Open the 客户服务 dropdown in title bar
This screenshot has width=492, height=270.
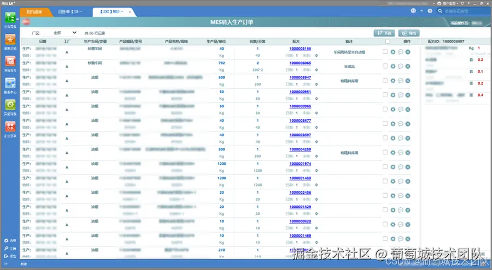click(447, 3)
